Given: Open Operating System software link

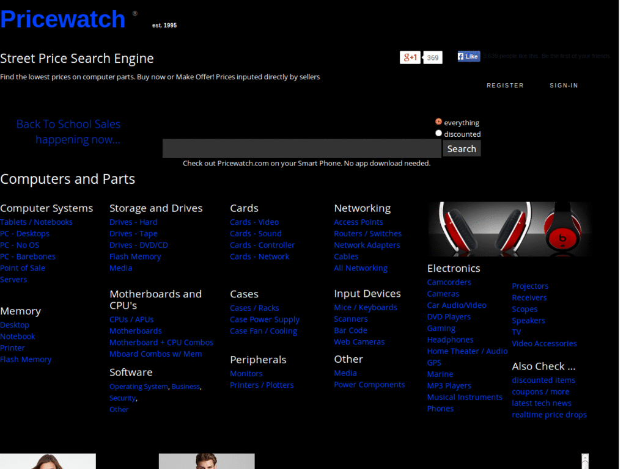Looking at the screenshot, I should point(139,387).
